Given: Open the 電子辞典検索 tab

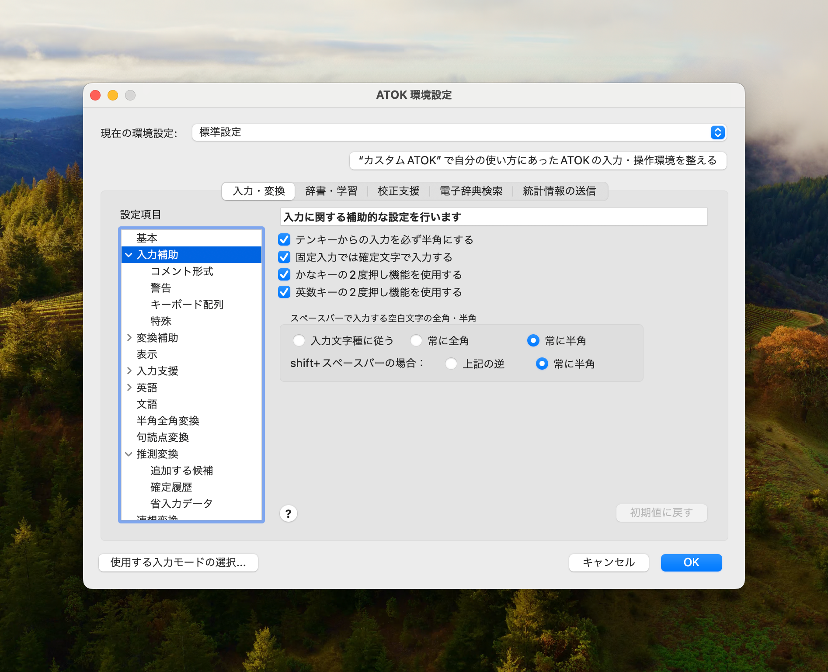Looking at the screenshot, I should click(471, 191).
